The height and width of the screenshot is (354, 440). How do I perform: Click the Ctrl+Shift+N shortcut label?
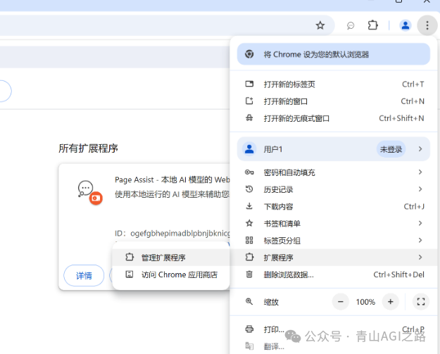click(x=401, y=118)
